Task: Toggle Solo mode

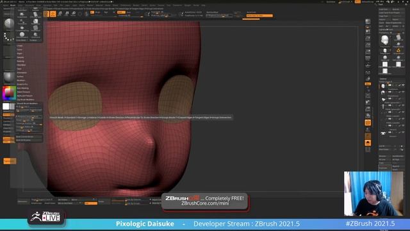Action: (x=368, y=142)
